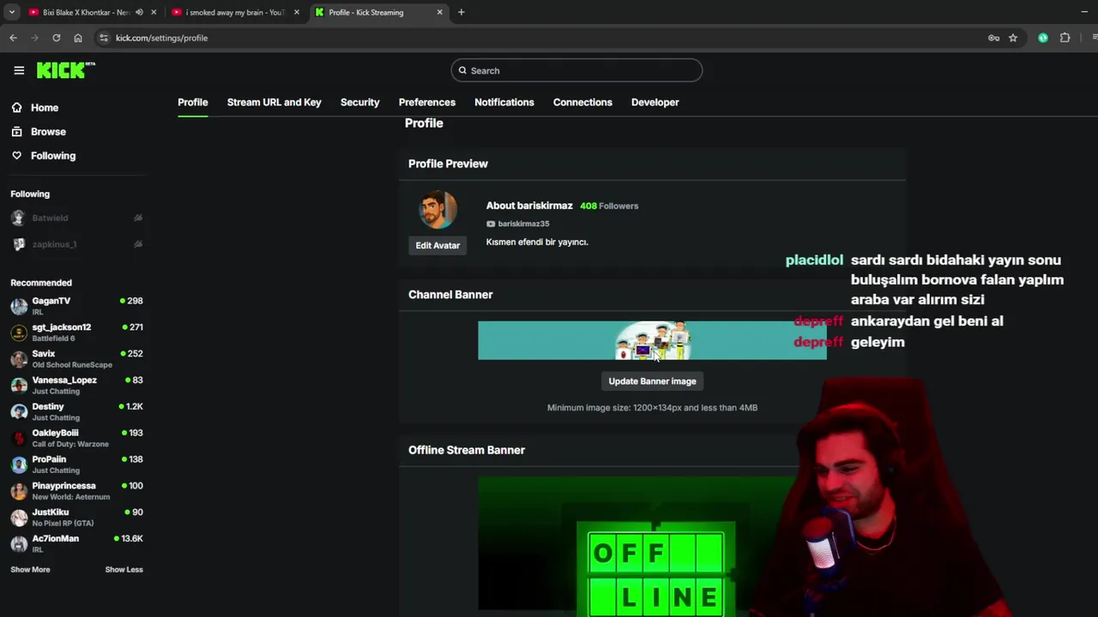Click notification icon next to zapkinus_1
This screenshot has height=617, width=1098.
tap(138, 244)
